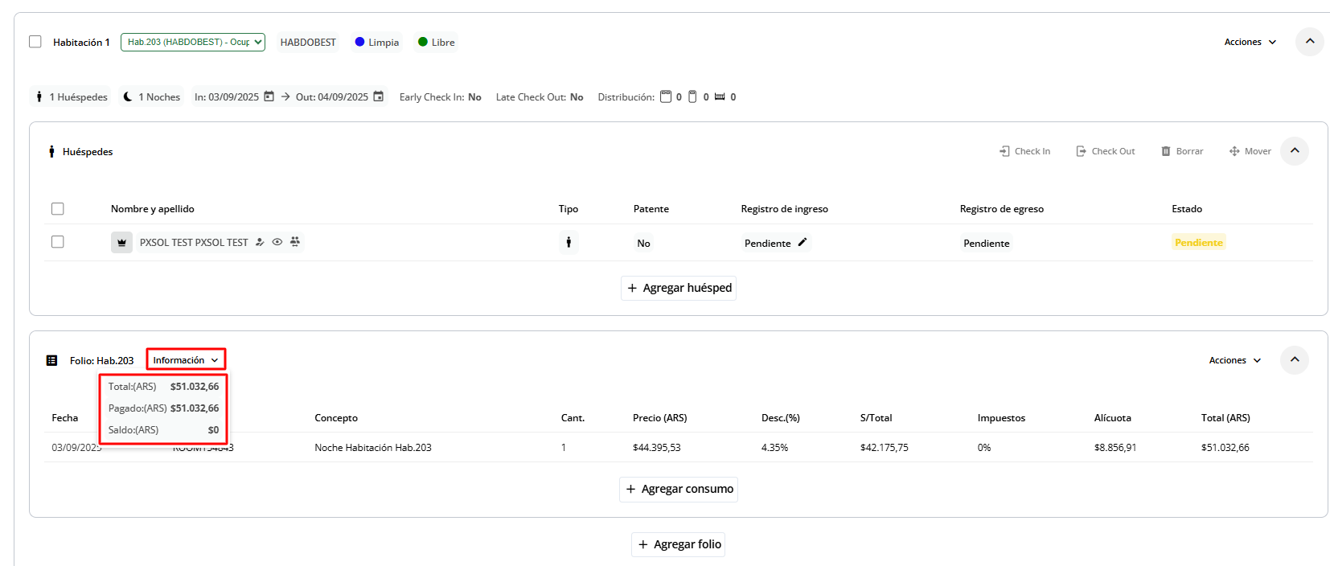Click Agregar consumo button
1330x566 pixels.
click(679, 489)
